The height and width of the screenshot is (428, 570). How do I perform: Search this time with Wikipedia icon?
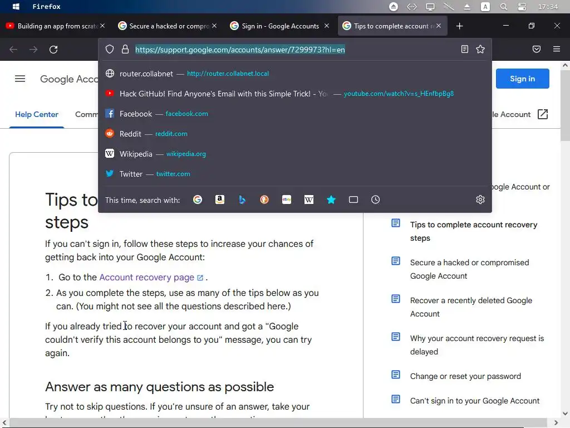tap(308, 200)
